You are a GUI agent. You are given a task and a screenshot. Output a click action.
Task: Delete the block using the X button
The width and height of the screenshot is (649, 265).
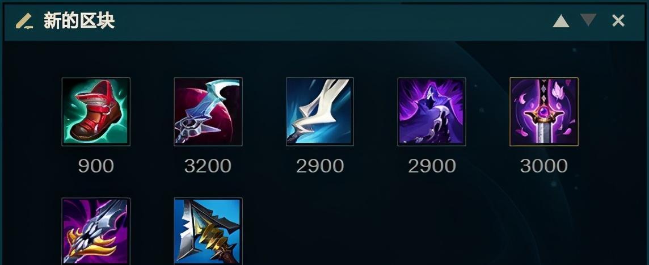click(618, 20)
